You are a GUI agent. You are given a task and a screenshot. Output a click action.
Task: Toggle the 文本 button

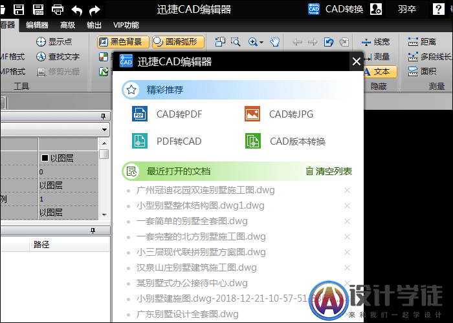coord(381,72)
